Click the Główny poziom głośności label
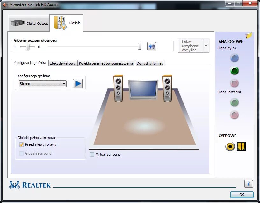The width and height of the screenshot is (260, 203). tap(35, 40)
